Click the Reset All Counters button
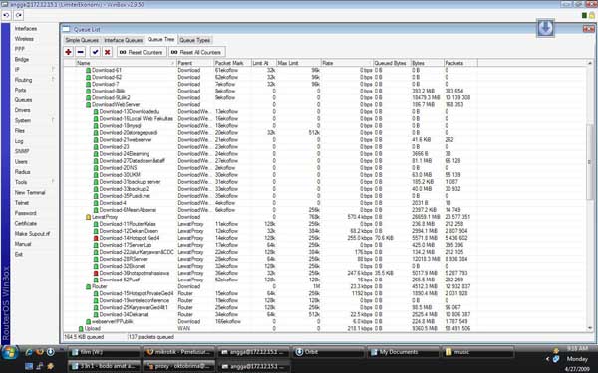 click(196, 52)
